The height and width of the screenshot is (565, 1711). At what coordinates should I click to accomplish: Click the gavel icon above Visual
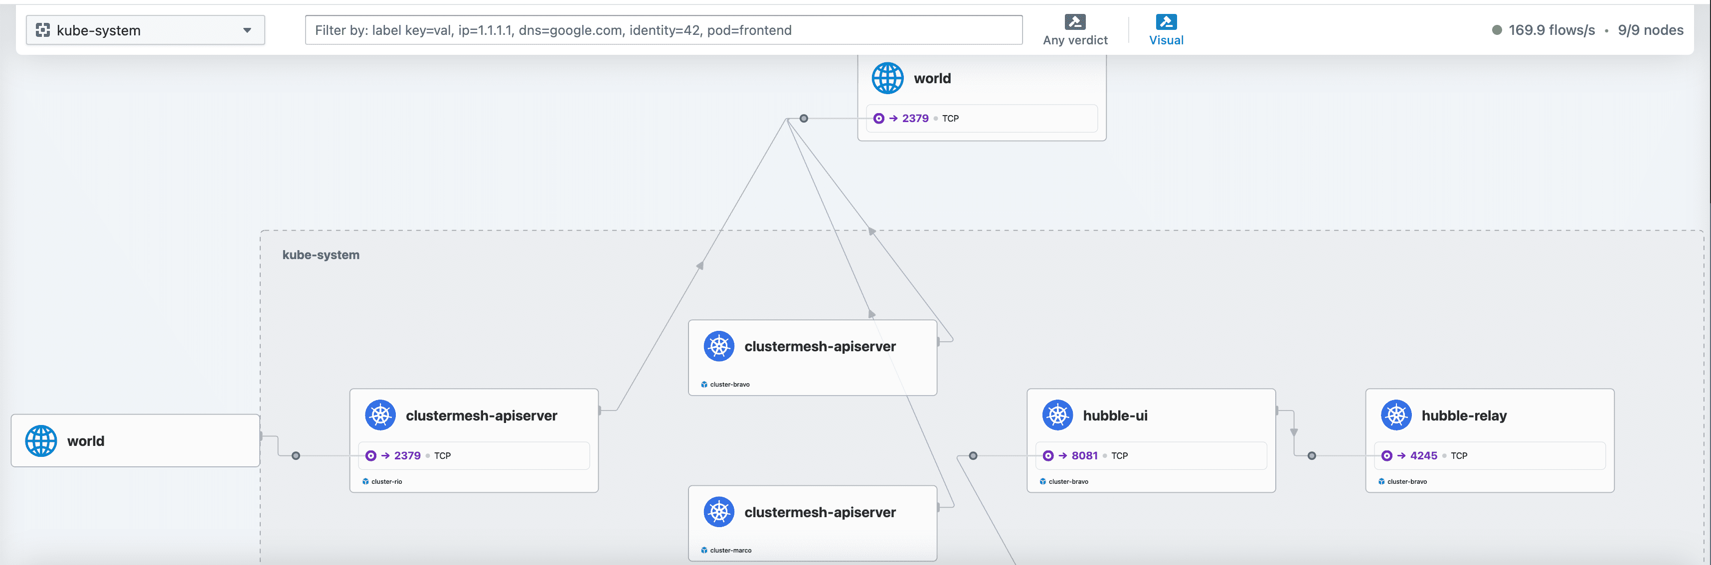coord(1167,22)
